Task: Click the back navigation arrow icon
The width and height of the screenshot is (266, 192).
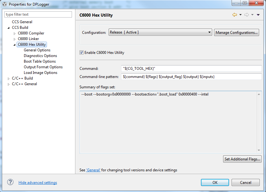Action: pos(235,15)
